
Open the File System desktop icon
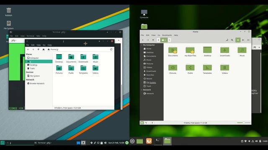click(x=9, y=25)
